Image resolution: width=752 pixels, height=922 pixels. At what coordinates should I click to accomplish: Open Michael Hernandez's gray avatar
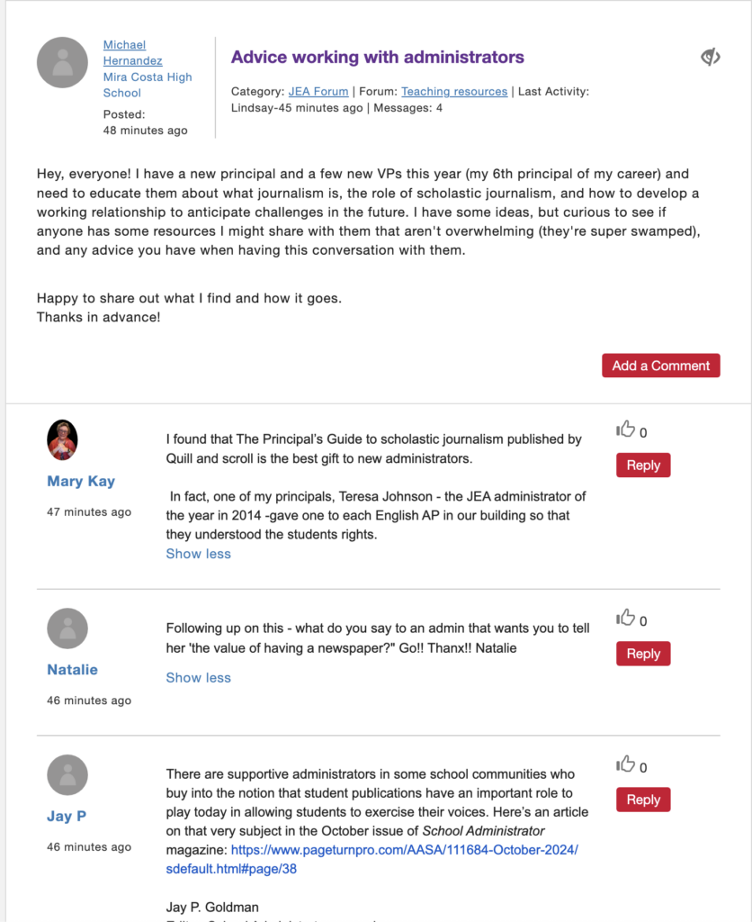coord(62,62)
